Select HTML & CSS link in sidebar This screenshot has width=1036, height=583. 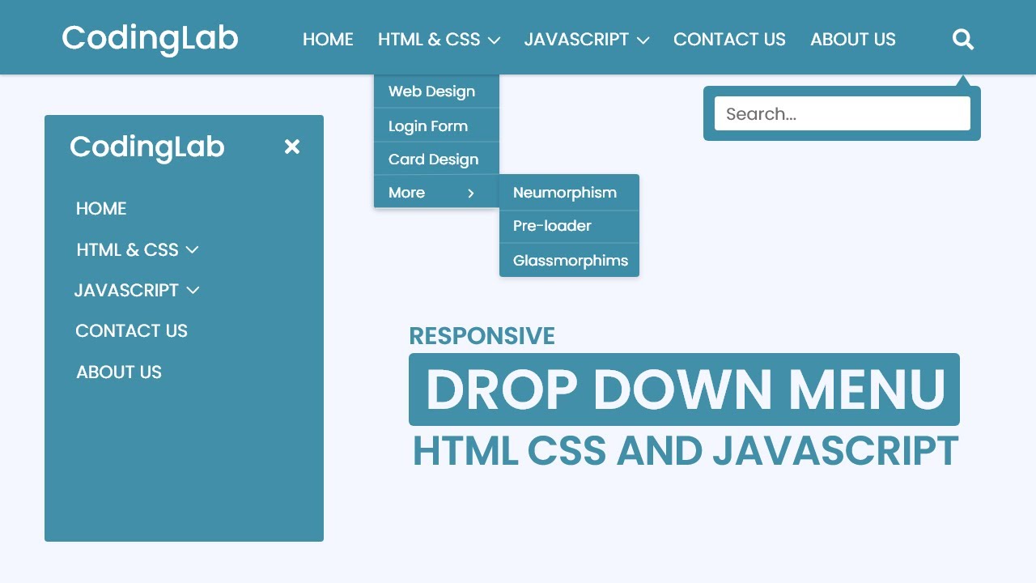tap(127, 250)
